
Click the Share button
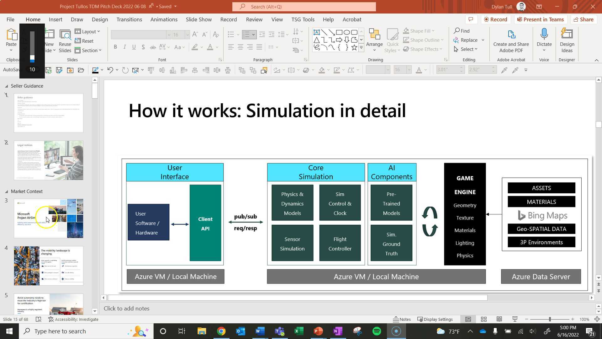[583, 19]
